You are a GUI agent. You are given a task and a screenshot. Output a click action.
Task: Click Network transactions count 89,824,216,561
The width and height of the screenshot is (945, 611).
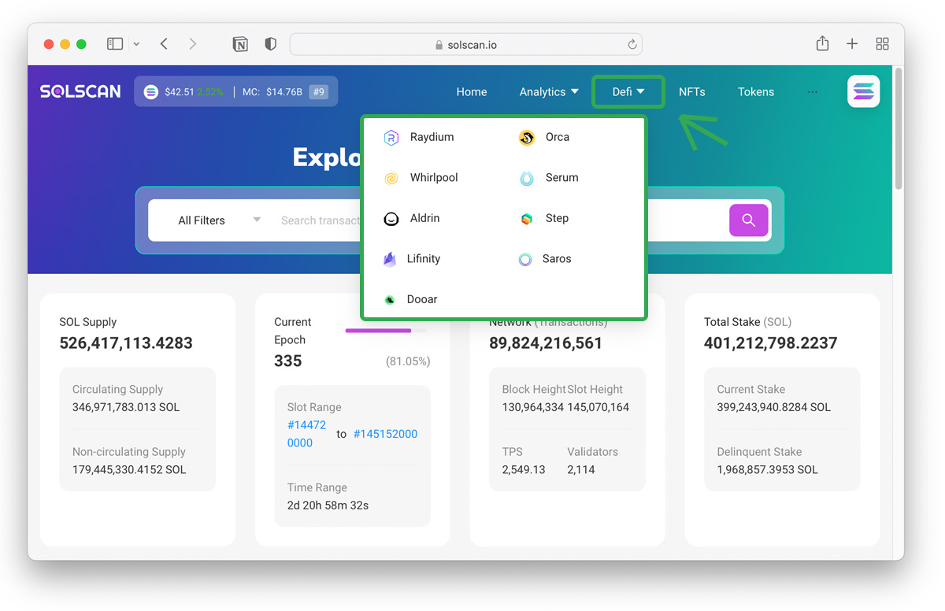point(546,343)
